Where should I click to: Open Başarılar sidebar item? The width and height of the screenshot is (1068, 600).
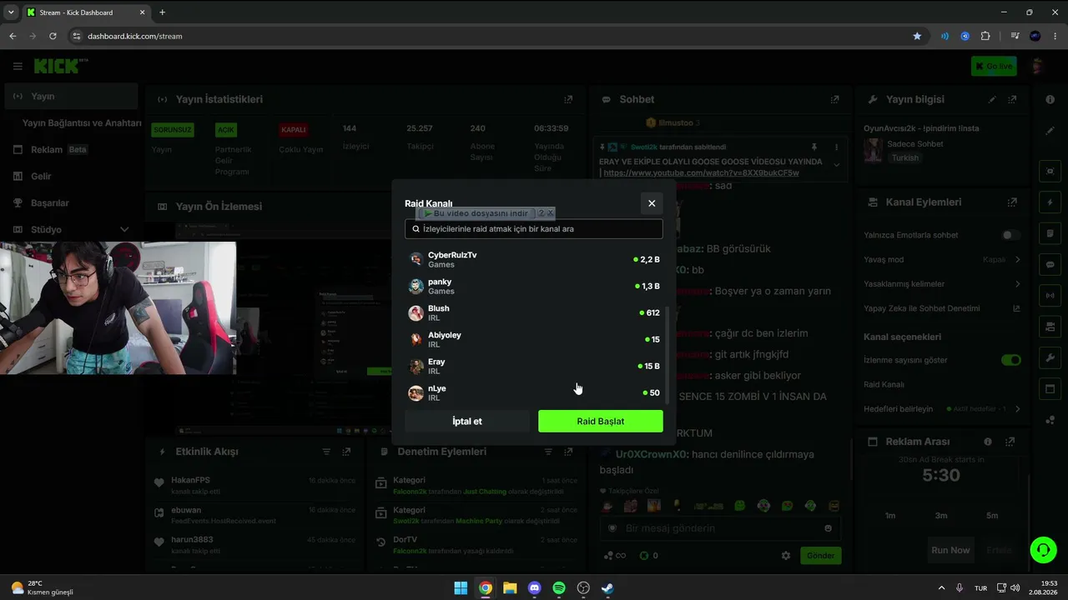coord(71,202)
